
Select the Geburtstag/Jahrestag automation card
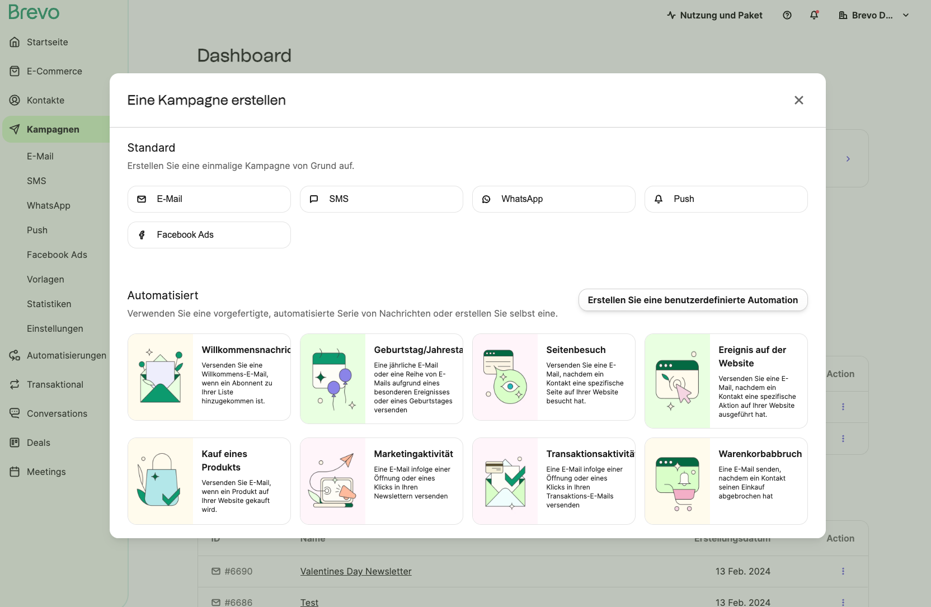382,379
